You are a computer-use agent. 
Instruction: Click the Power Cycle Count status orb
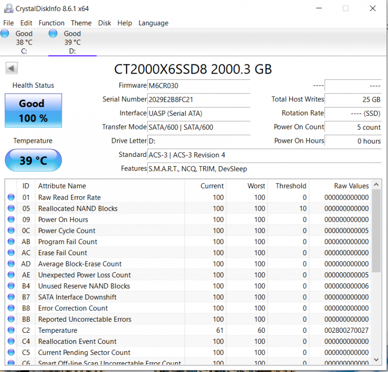point(11,231)
